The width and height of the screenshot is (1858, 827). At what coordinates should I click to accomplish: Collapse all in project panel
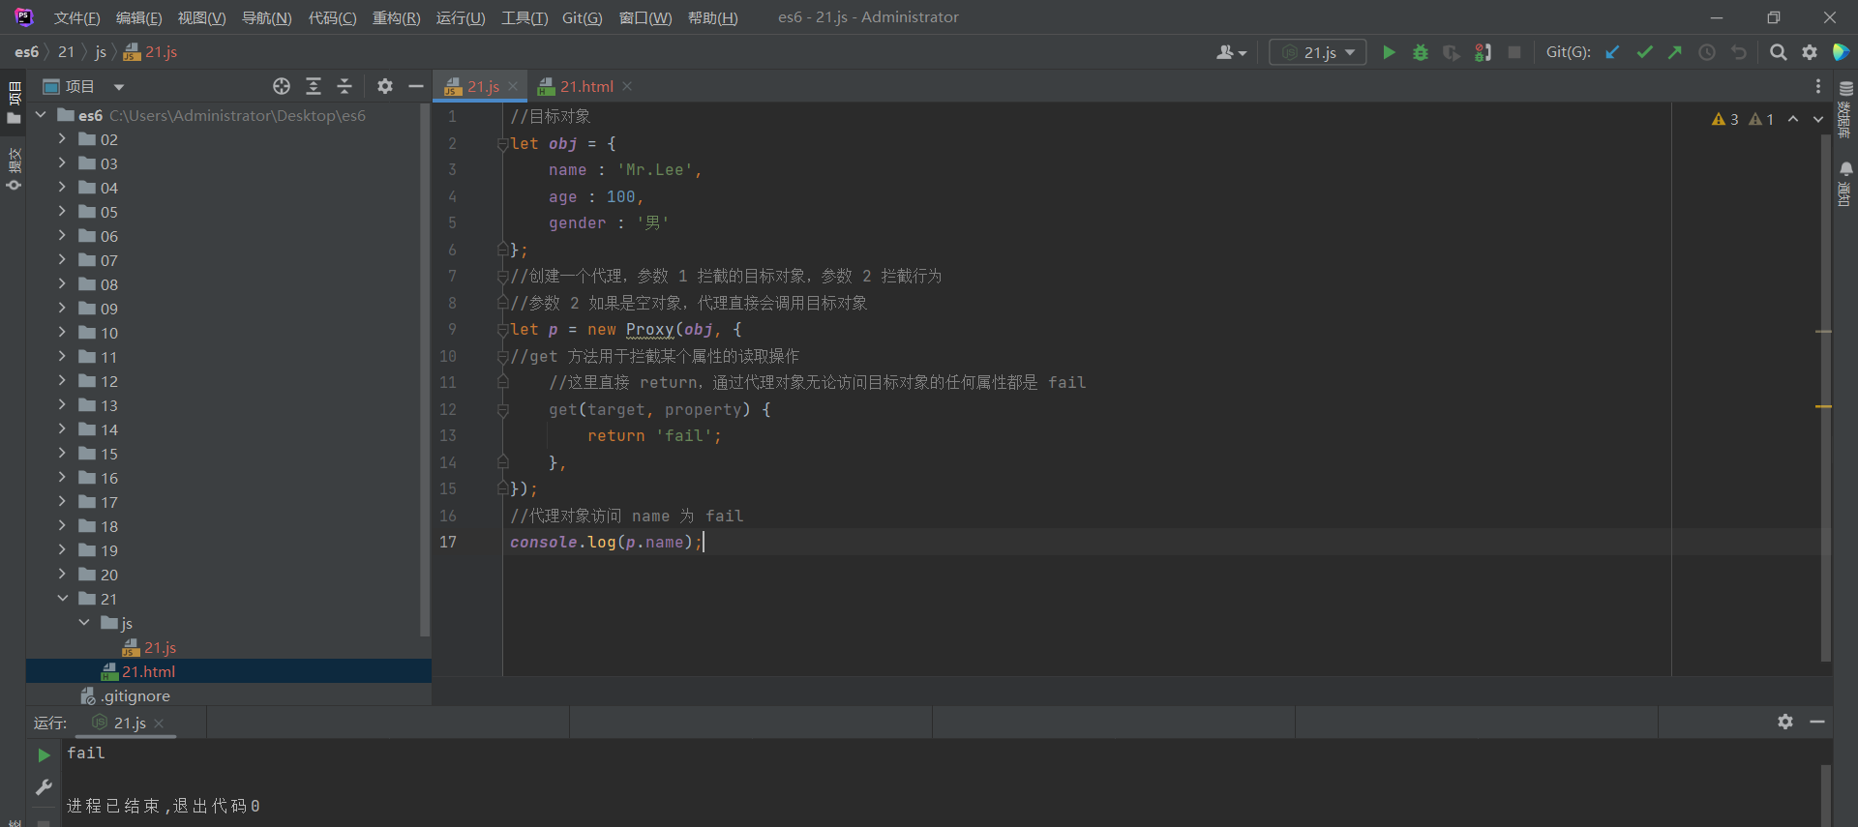(x=345, y=86)
